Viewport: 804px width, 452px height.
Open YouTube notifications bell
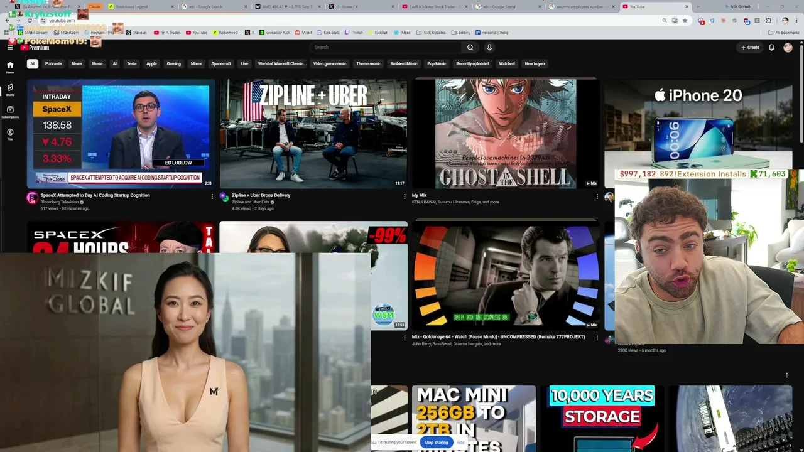coord(771,47)
